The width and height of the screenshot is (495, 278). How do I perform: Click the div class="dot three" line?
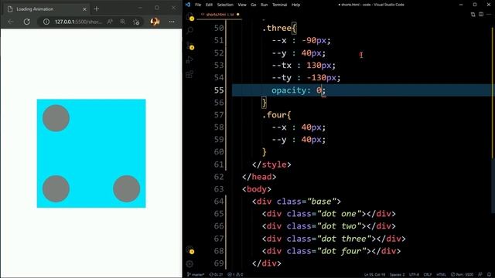click(333, 239)
